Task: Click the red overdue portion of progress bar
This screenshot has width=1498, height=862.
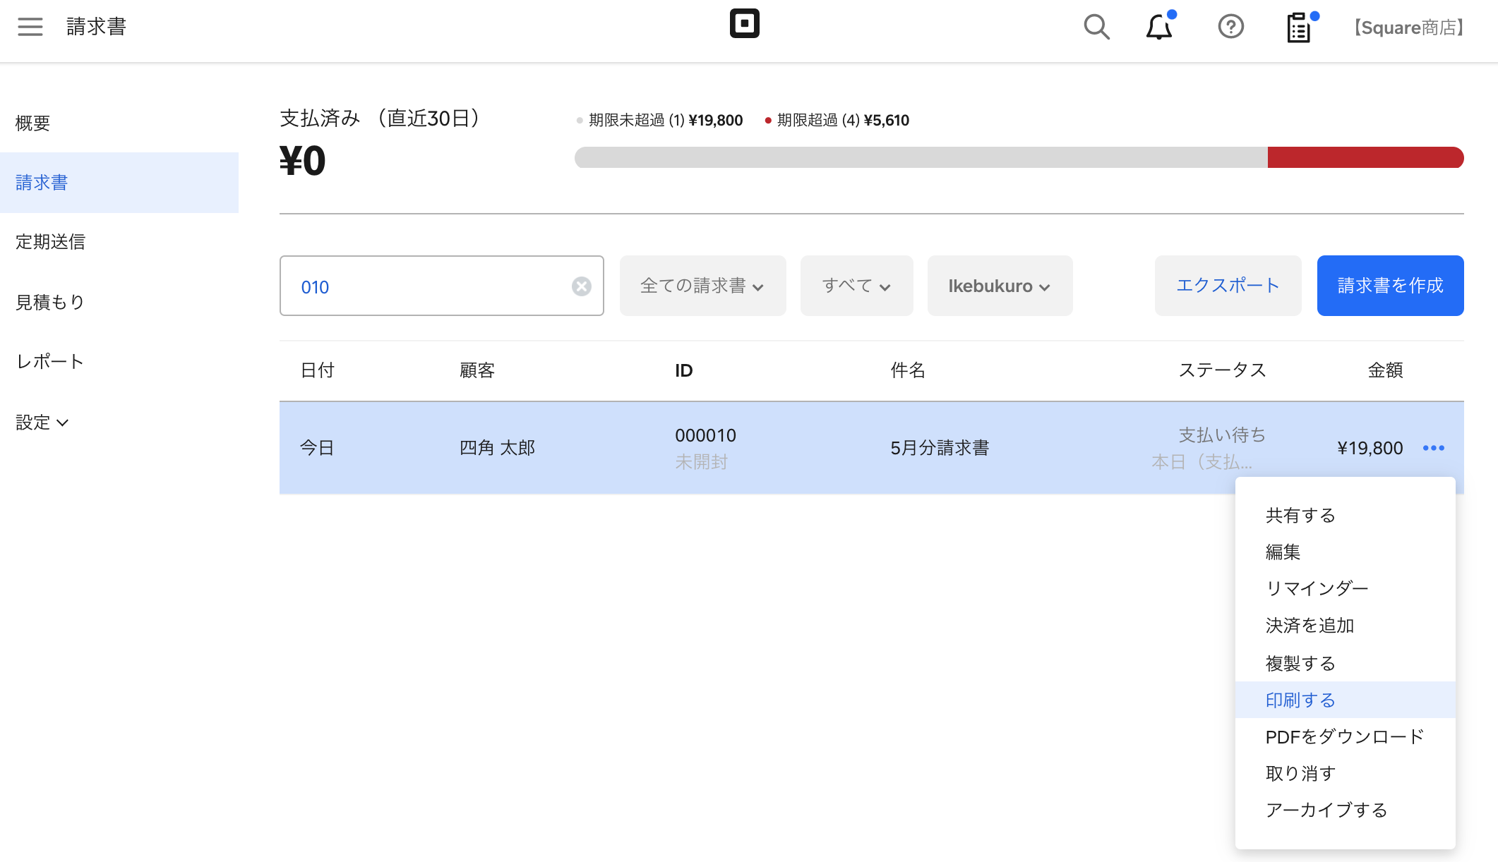Action: (1365, 157)
